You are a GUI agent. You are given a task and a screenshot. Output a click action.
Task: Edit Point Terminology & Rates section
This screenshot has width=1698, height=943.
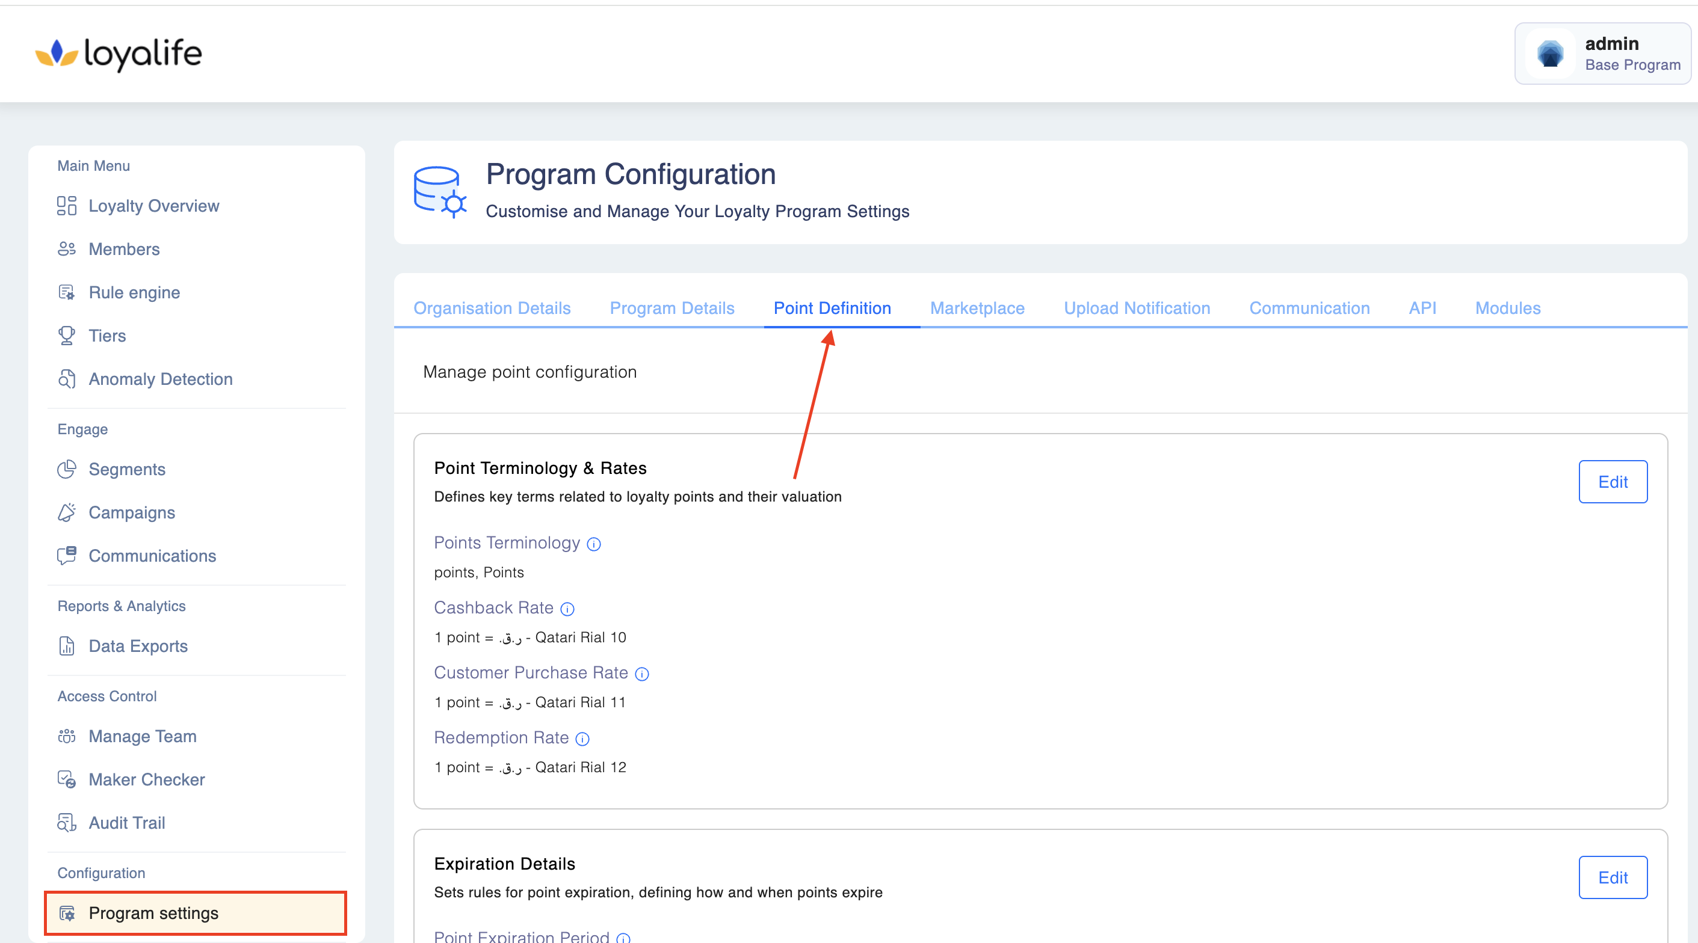pos(1613,482)
